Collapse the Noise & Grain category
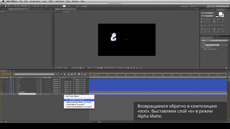Image resolution: width=230 pixels, height=129 pixels. tap(201, 47)
